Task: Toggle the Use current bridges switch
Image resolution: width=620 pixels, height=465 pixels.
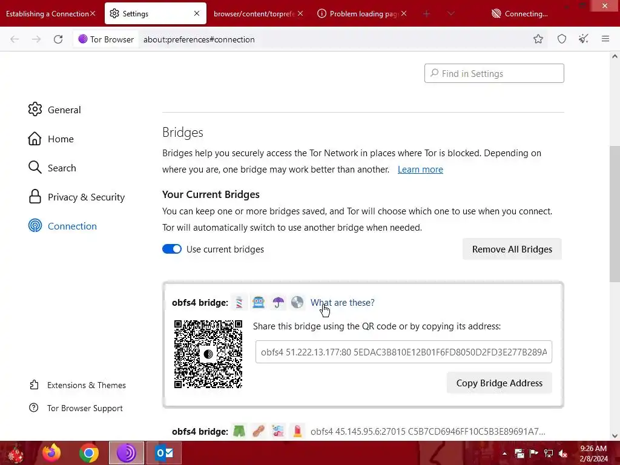Action: 171,249
